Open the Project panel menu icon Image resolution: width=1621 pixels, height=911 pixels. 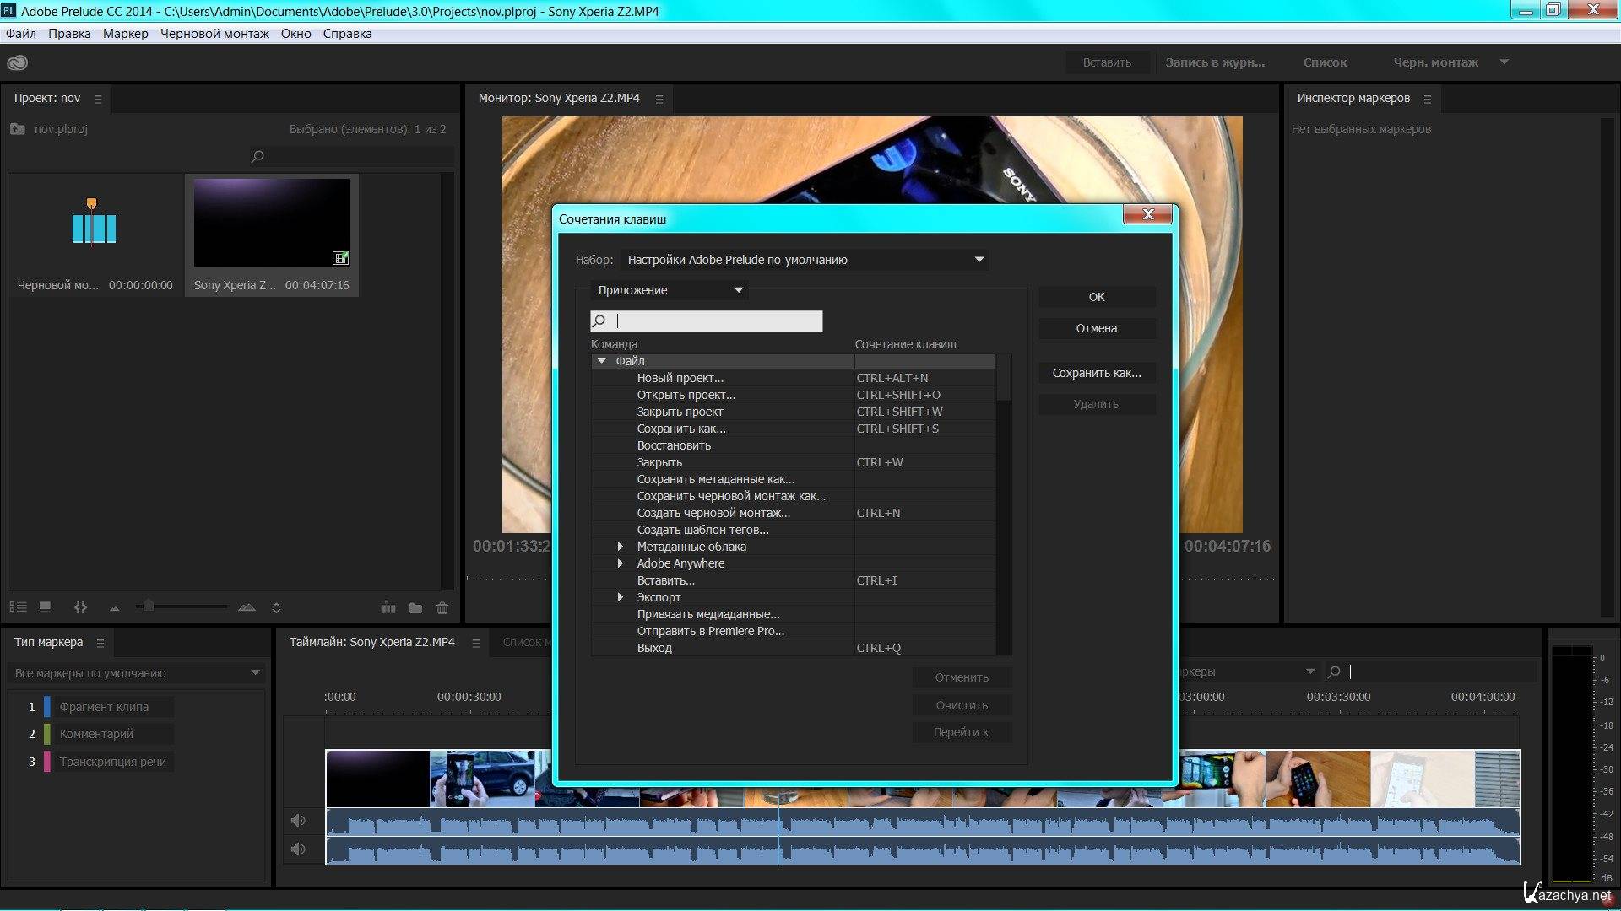[98, 99]
